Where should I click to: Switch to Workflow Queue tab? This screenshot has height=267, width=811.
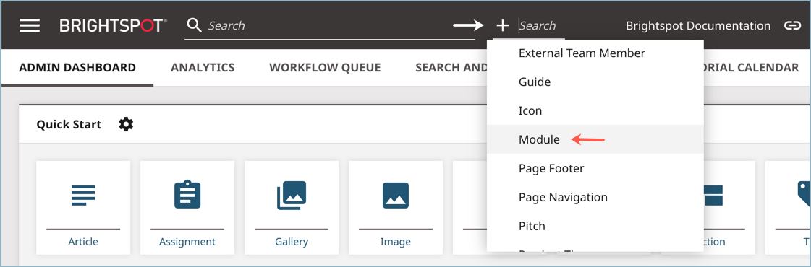pyautogui.click(x=325, y=68)
